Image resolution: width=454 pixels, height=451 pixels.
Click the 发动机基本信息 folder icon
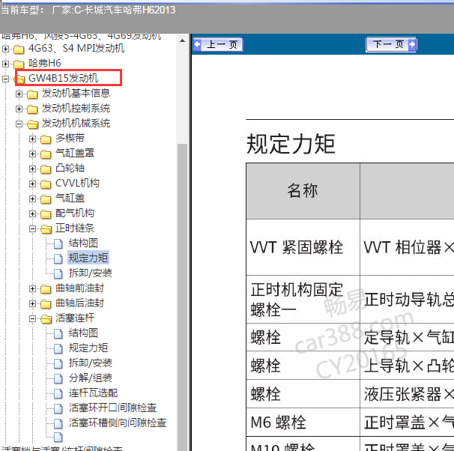(32, 94)
